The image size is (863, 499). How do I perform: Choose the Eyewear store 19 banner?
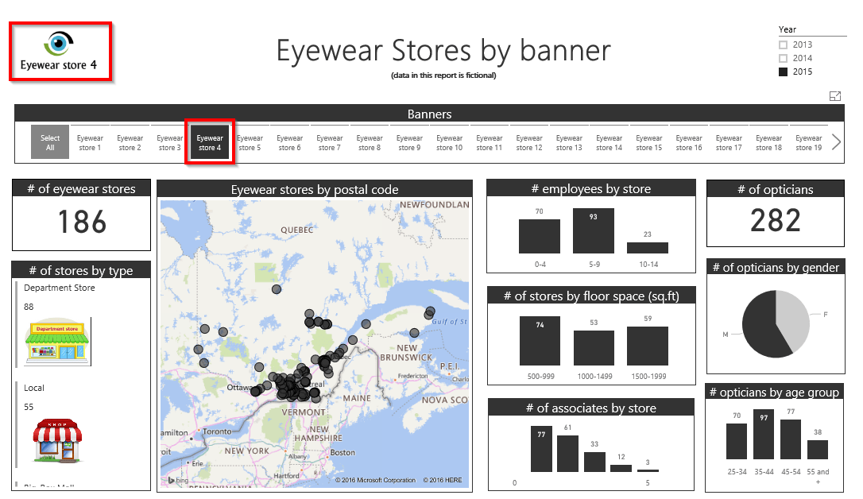pyautogui.click(x=808, y=143)
